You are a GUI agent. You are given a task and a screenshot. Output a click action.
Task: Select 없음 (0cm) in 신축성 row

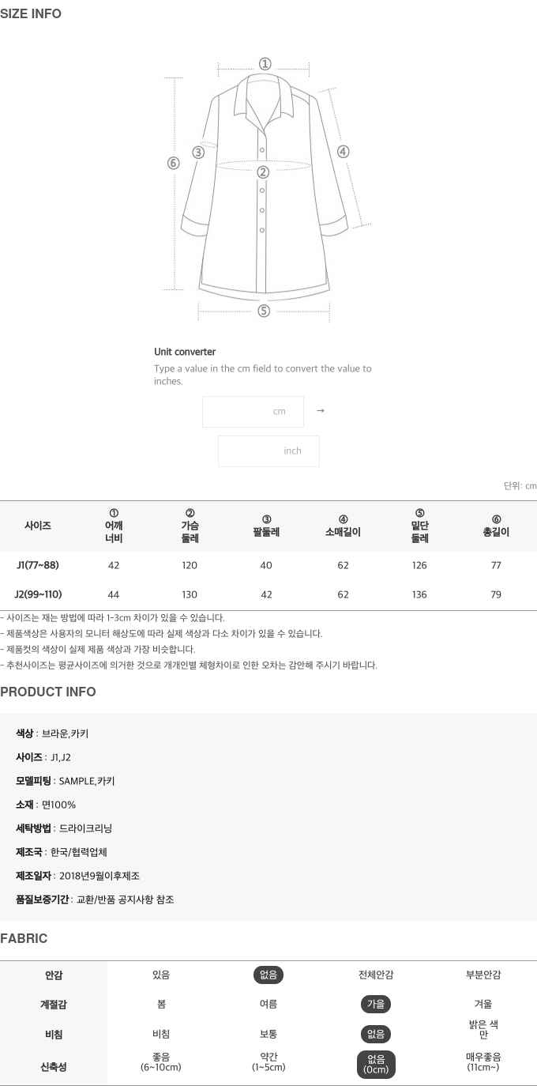coord(376,1063)
